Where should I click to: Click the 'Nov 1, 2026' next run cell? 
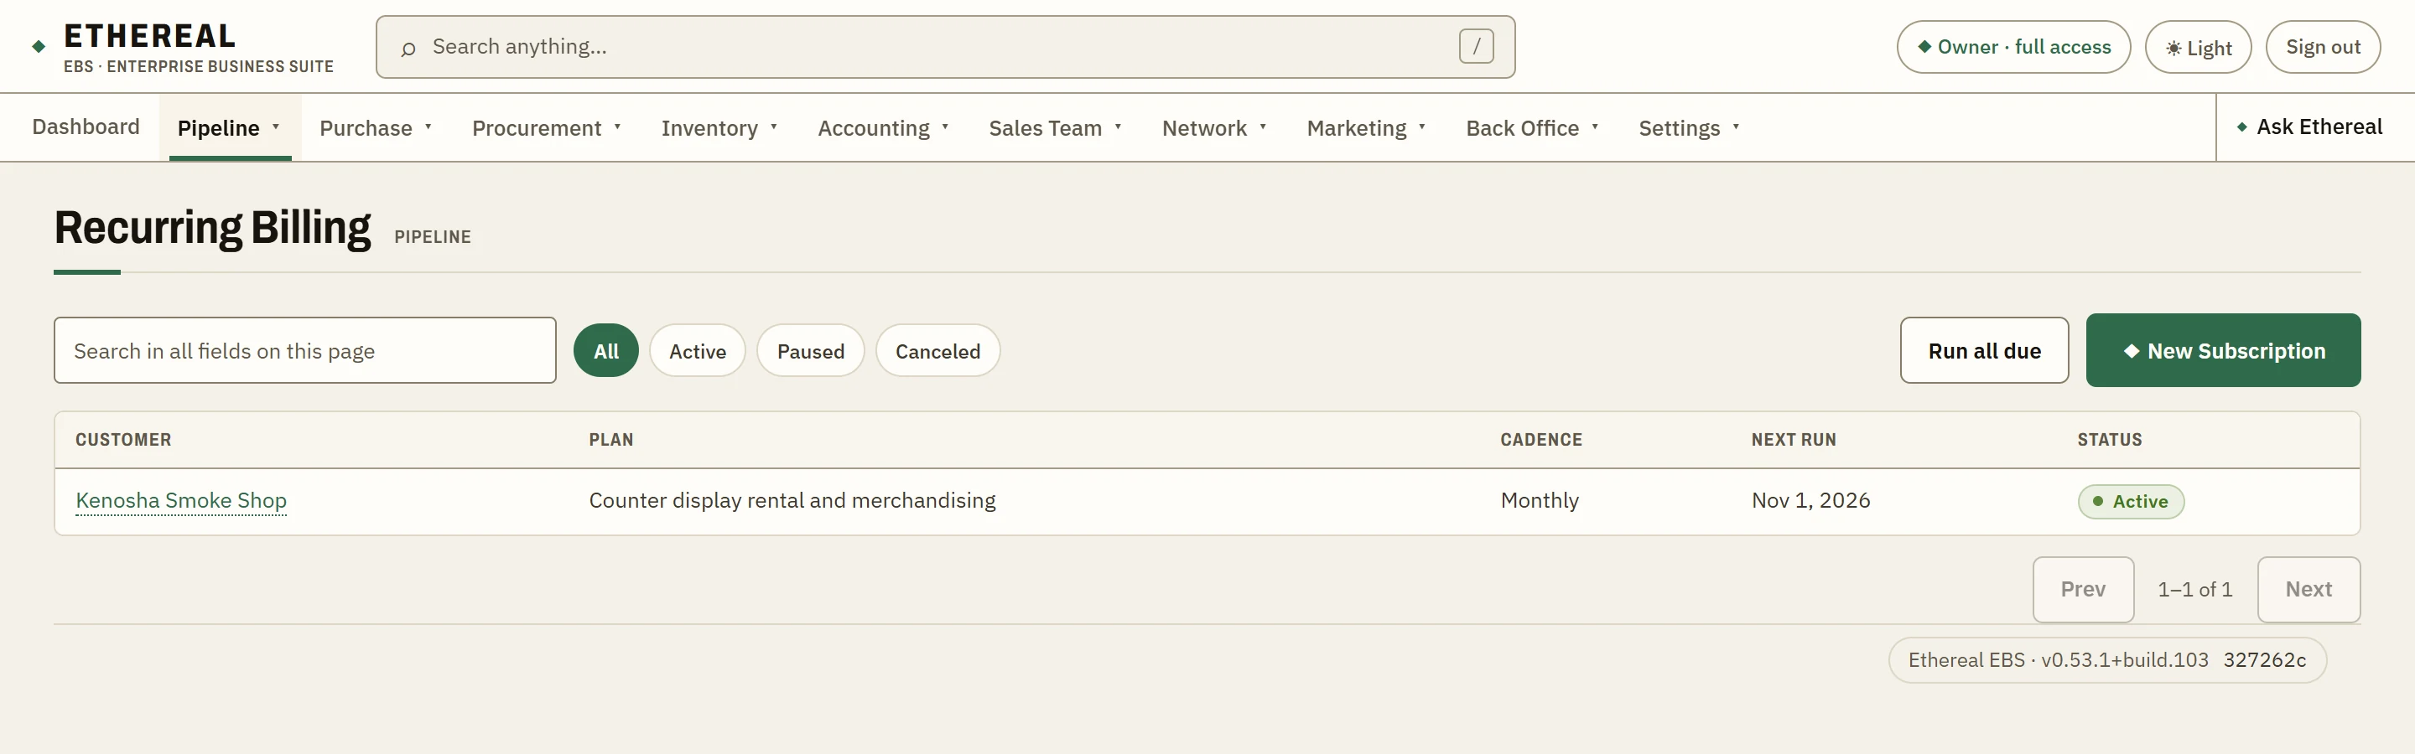pos(1810,501)
